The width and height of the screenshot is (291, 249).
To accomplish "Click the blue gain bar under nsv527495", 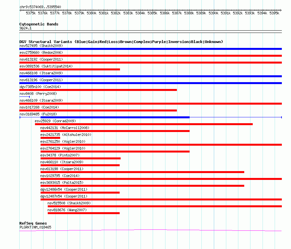I will tap(150, 49).
